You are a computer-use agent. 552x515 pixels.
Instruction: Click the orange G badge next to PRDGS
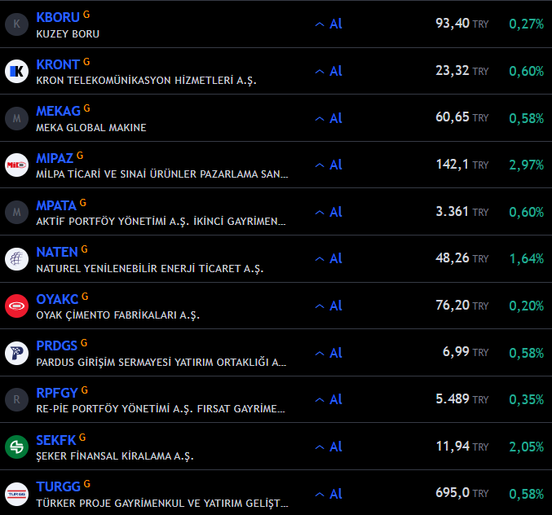pyautogui.click(x=84, y=343)
